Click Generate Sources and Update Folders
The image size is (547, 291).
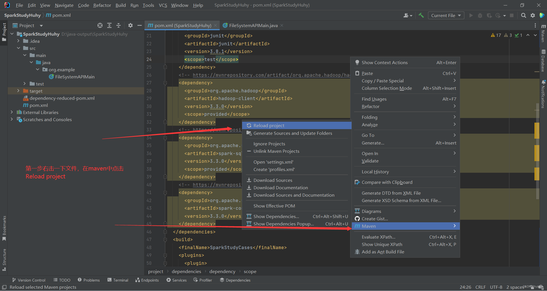point(297,133)
